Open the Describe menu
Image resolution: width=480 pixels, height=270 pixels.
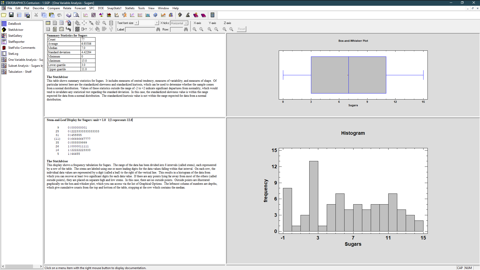38,8
